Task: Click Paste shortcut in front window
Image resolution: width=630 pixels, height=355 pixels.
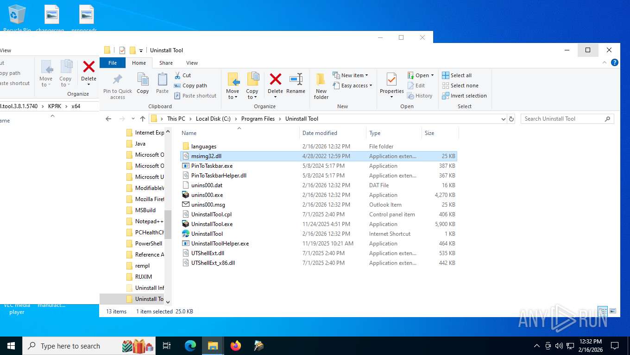Action: (x=195, y=96)
